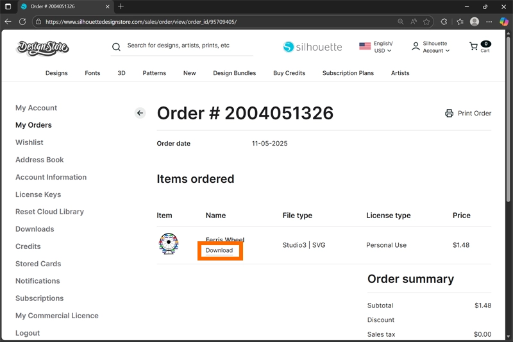Open Reset Cloud Library sidebar link
Screen dimensions: 513x342
click(49, 212)
